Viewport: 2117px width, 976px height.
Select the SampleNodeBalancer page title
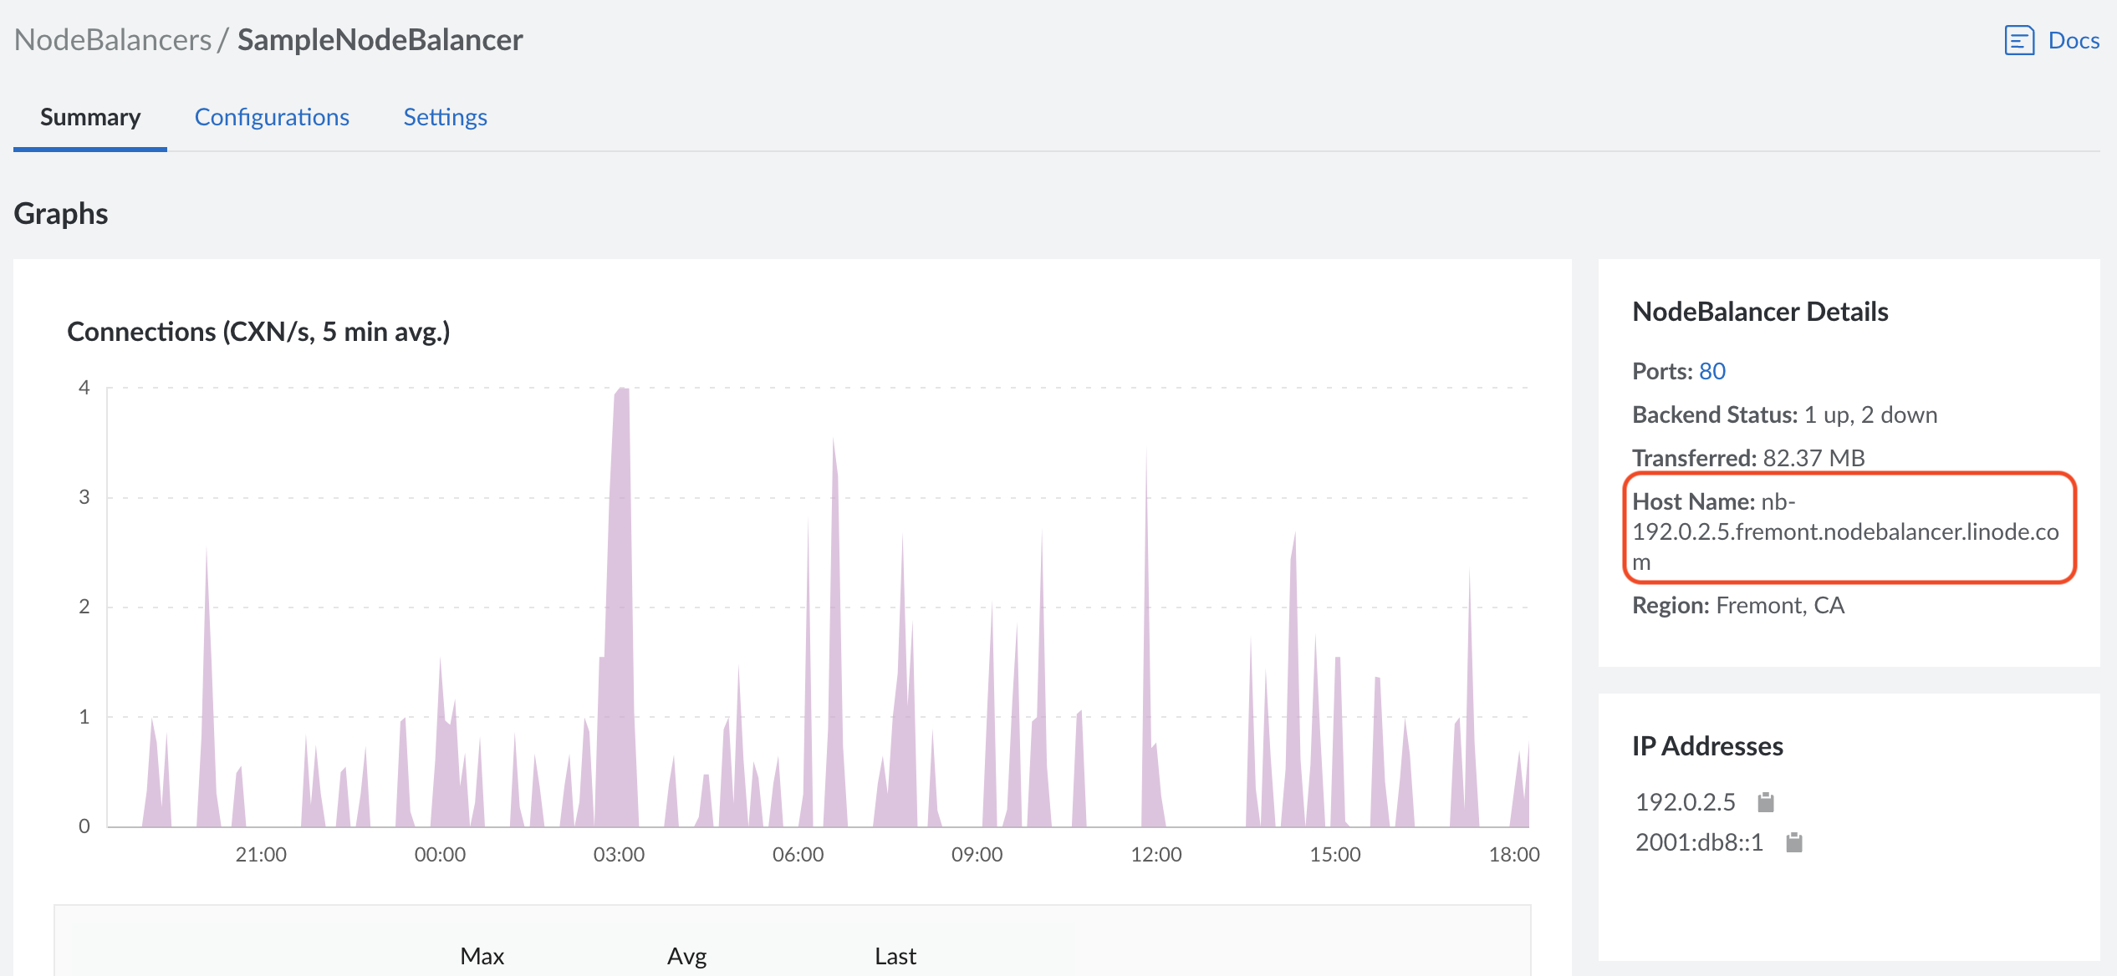tap(380, 38)
